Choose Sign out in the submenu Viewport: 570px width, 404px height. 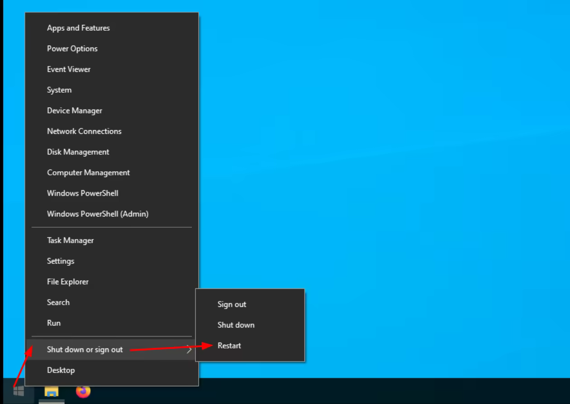pyautogui.click(x=232, y=305)
